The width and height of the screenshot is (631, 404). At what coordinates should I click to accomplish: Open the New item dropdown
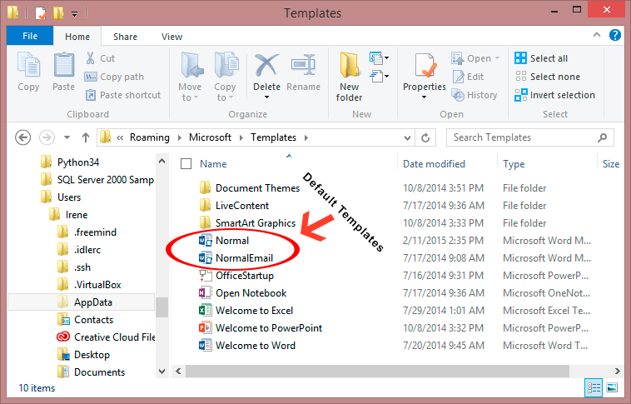click(379, 58)
